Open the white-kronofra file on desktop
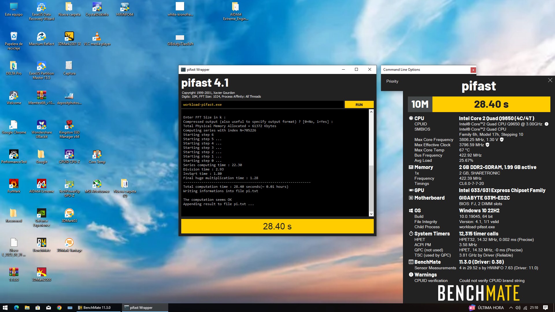 pyautogui.click(x=180, y=9)
